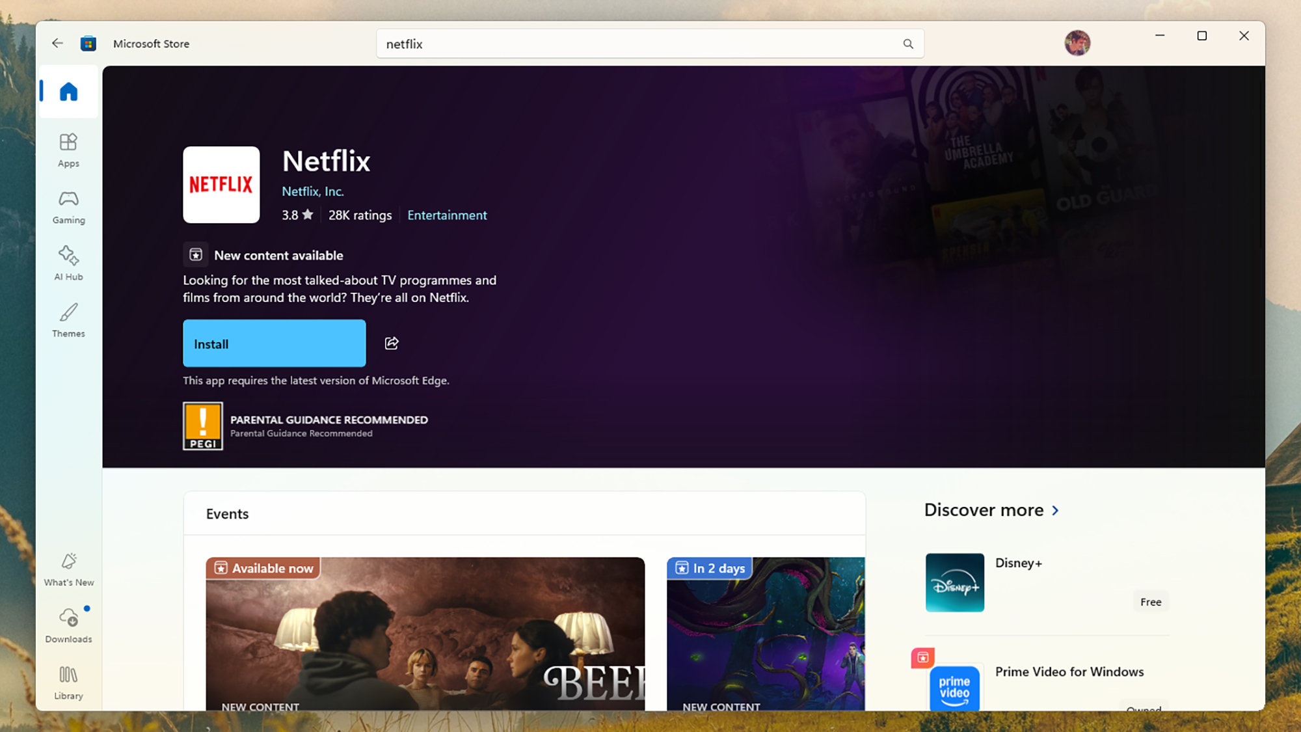Screen dimensions: 1301x732
Task: Open the Gaming section
Action: (x=68, y=206)
